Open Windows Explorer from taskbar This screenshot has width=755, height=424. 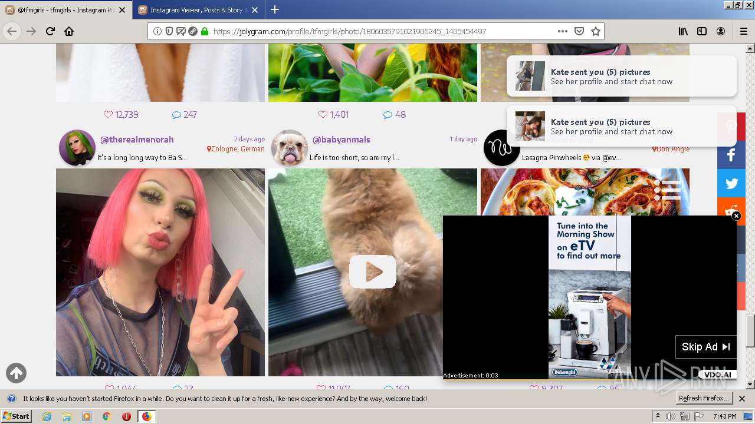(x=67, y=416)
